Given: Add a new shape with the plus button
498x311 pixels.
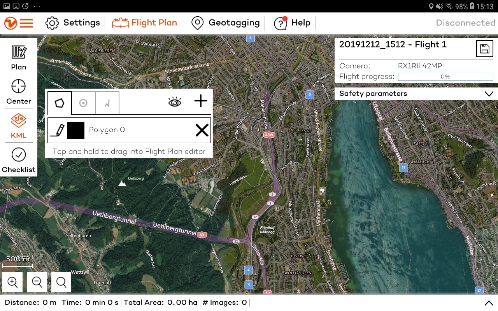Looking at the screenshot, I should [200, 101].
